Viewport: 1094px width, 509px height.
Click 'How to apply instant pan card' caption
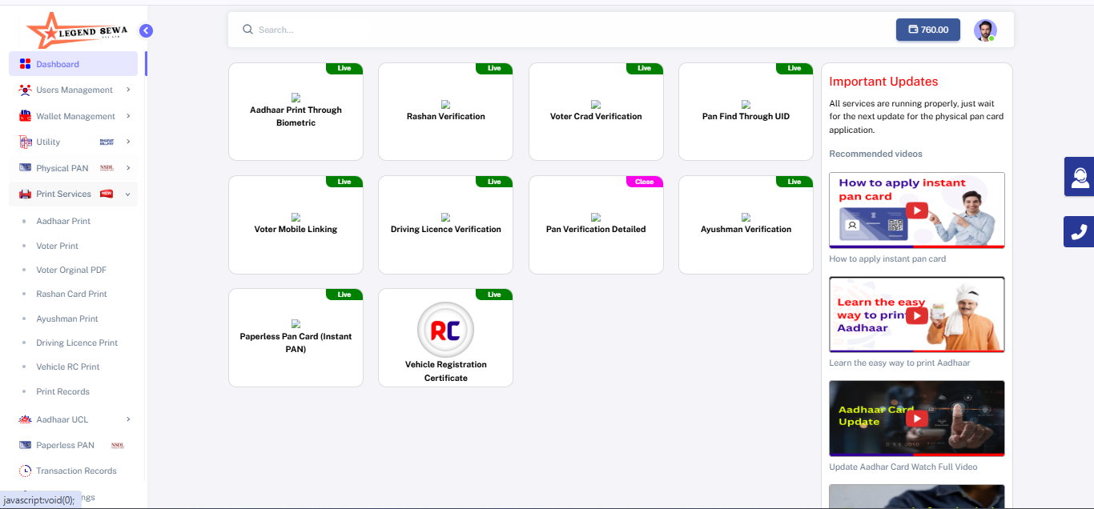pyautogui.click(x=887, y=259)
